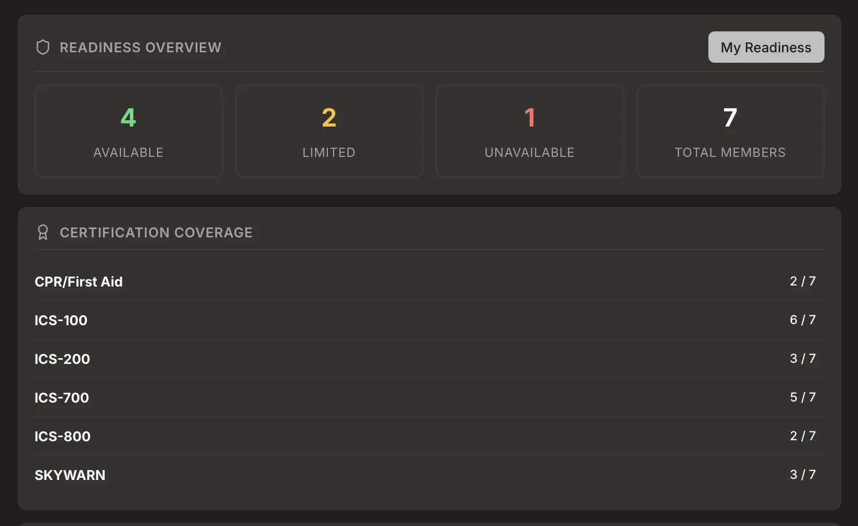
Task: Click the 2 / 7 count for ICS-800
Action: (x=803, y=436)
